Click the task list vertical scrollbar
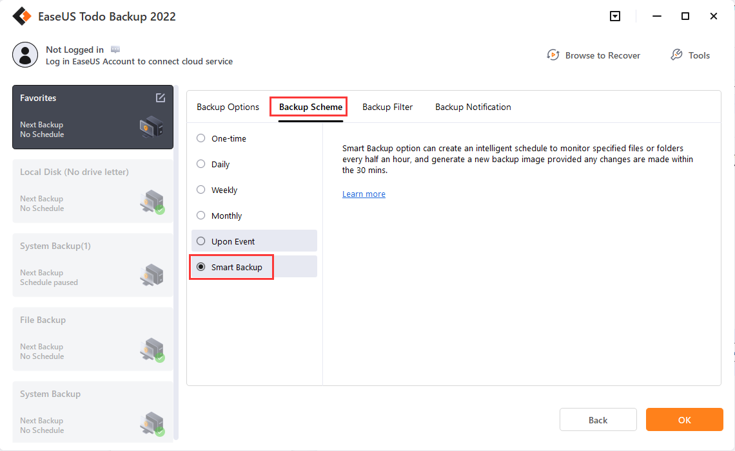 coord(176,262)
